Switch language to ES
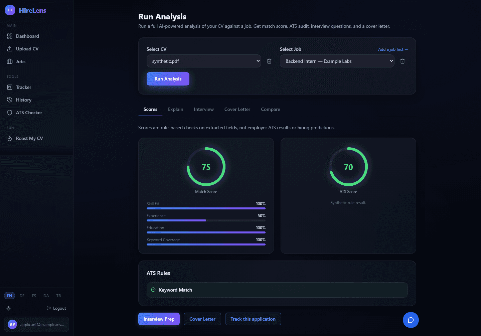Viewport: 481px width, 336px height. (34, 296)
